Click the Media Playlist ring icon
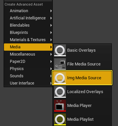The image size is (118, 126). click(x=60, y=119)
